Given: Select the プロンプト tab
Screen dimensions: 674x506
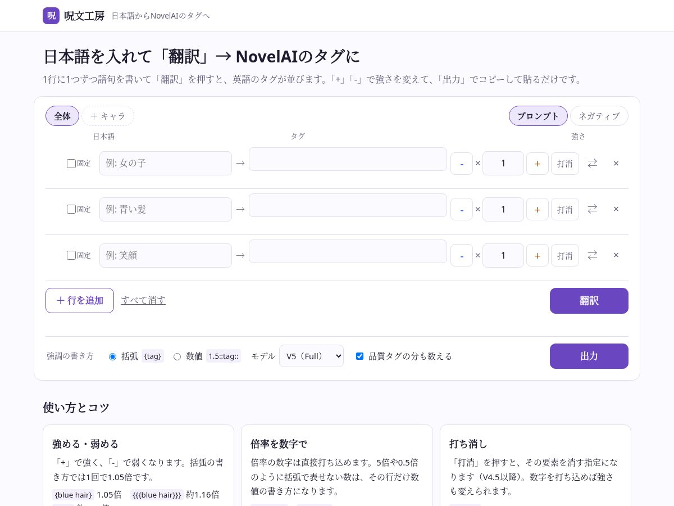Looking at the screenshot, I should [538, 116].
